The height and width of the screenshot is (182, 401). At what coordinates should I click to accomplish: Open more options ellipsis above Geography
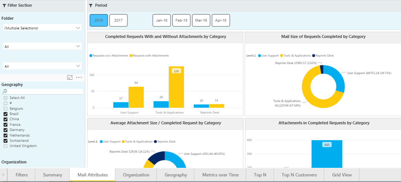[79, 77]
